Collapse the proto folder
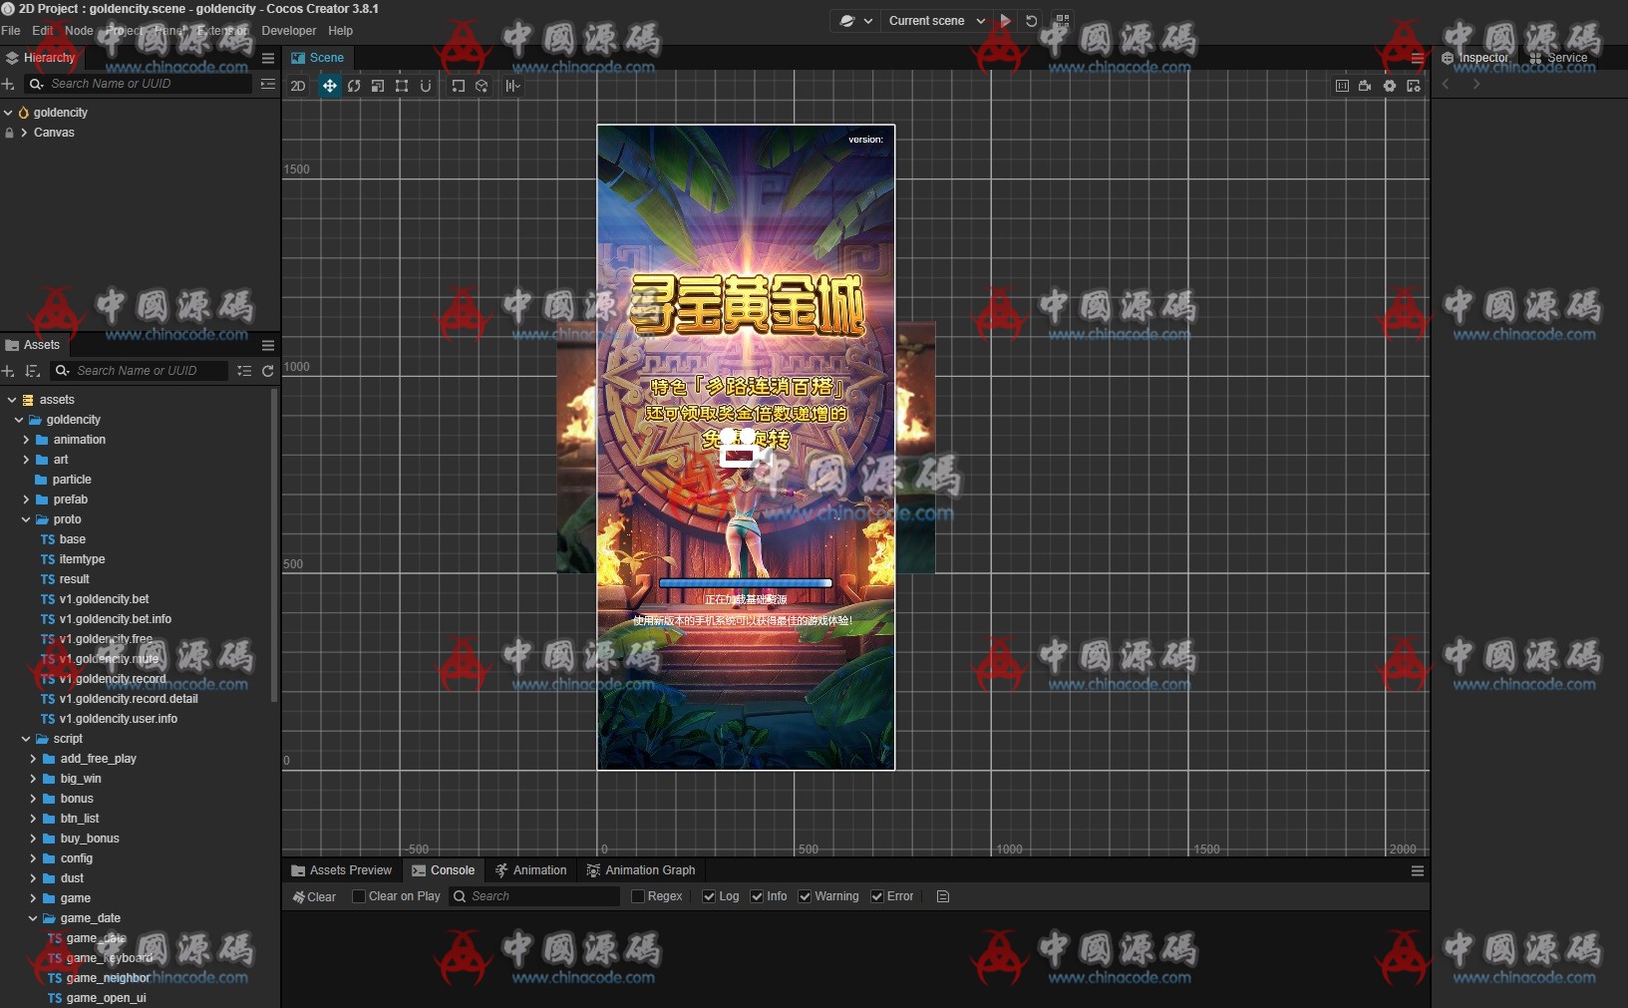This screenshot has width=1628, height=1008. [x=26, y=519]
